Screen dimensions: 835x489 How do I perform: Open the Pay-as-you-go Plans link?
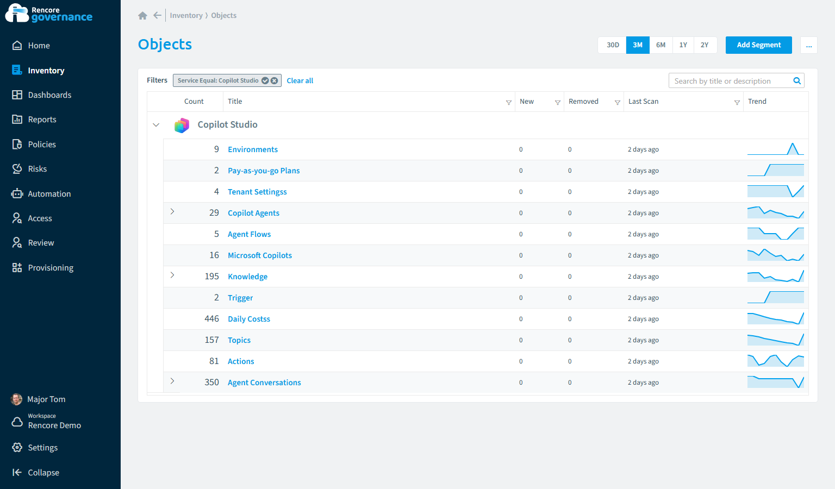(264, 171)
